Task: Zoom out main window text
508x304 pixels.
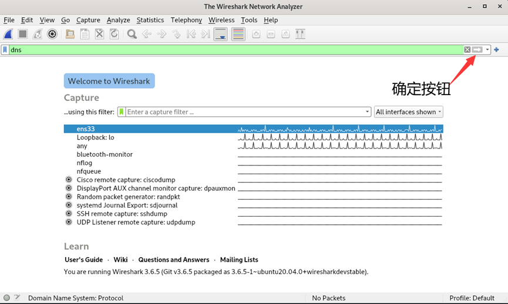Action: (x=271, y=34)
